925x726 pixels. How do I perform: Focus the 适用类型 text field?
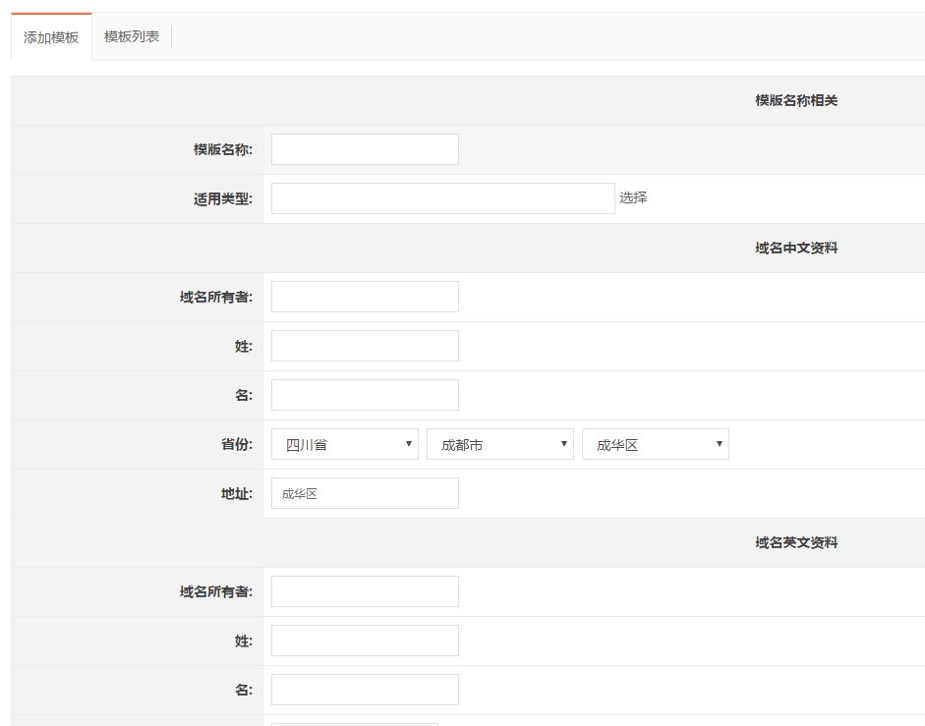pos(443,198)
